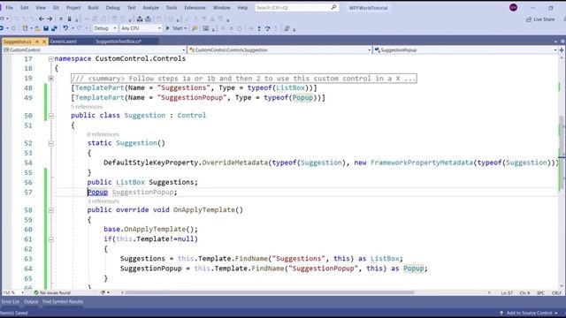Screen dimensions: 566x318
Task: Click the window layout icon next to Find in Files
Action: coord(206,28)
